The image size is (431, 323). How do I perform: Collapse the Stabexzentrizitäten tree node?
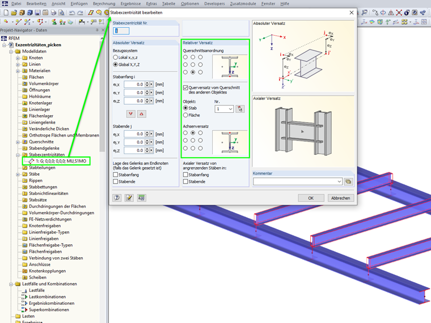(x=18, y=155)
